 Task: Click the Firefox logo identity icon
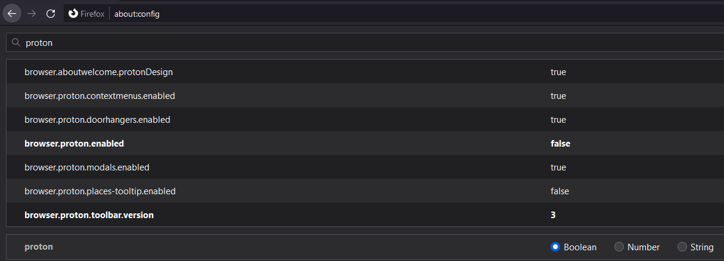click(x=73, y=14)
